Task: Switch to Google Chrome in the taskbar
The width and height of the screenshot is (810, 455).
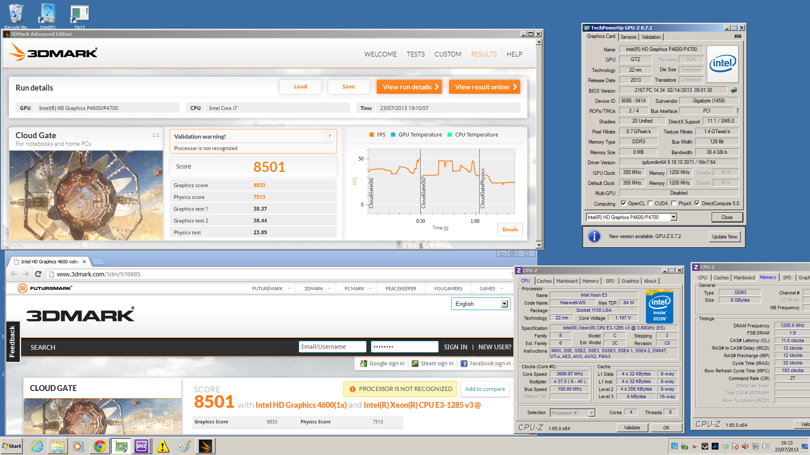Action: tap(100, 446)
